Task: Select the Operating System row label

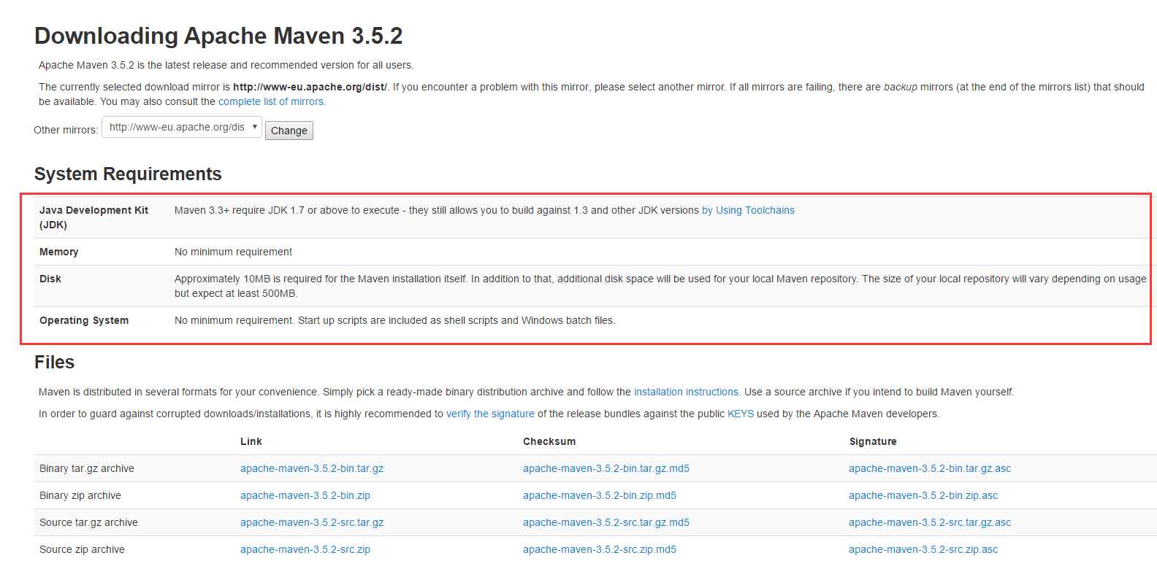Action: coord(84,320)
